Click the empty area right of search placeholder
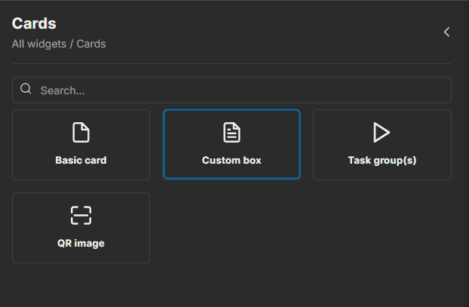Screen dimensions: 469x307 click(x=302, y=90)
